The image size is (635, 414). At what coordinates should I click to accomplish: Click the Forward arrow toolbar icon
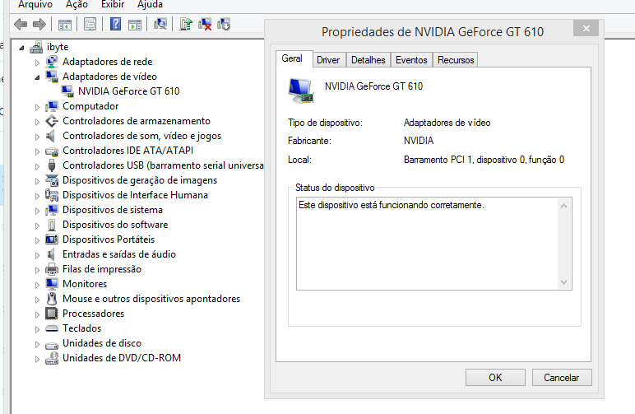point(39,25)
